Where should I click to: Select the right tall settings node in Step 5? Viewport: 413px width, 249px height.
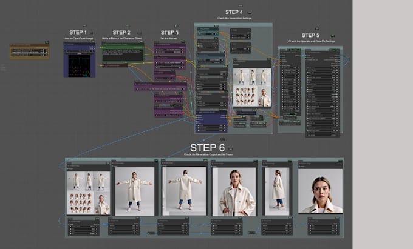tap(323, 93)
